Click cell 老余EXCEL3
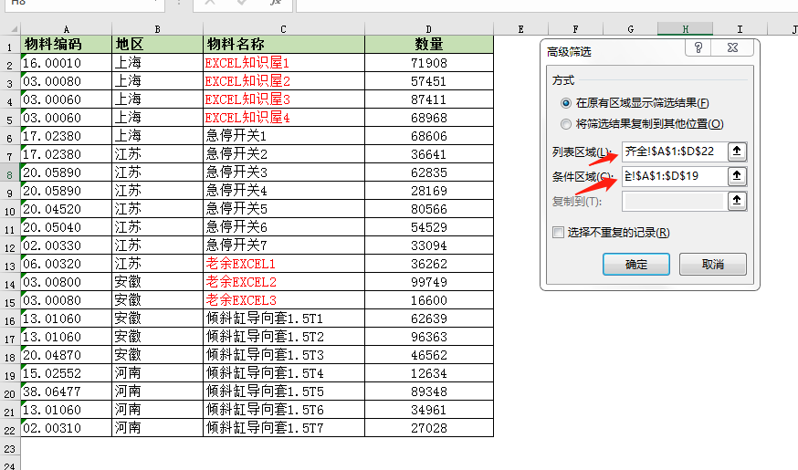 point(283,300)
